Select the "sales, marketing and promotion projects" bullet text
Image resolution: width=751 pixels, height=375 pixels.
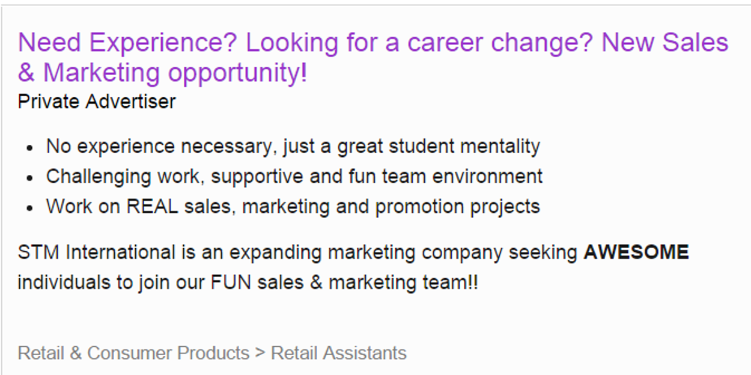pyautogui.click(x=362, y=206)
